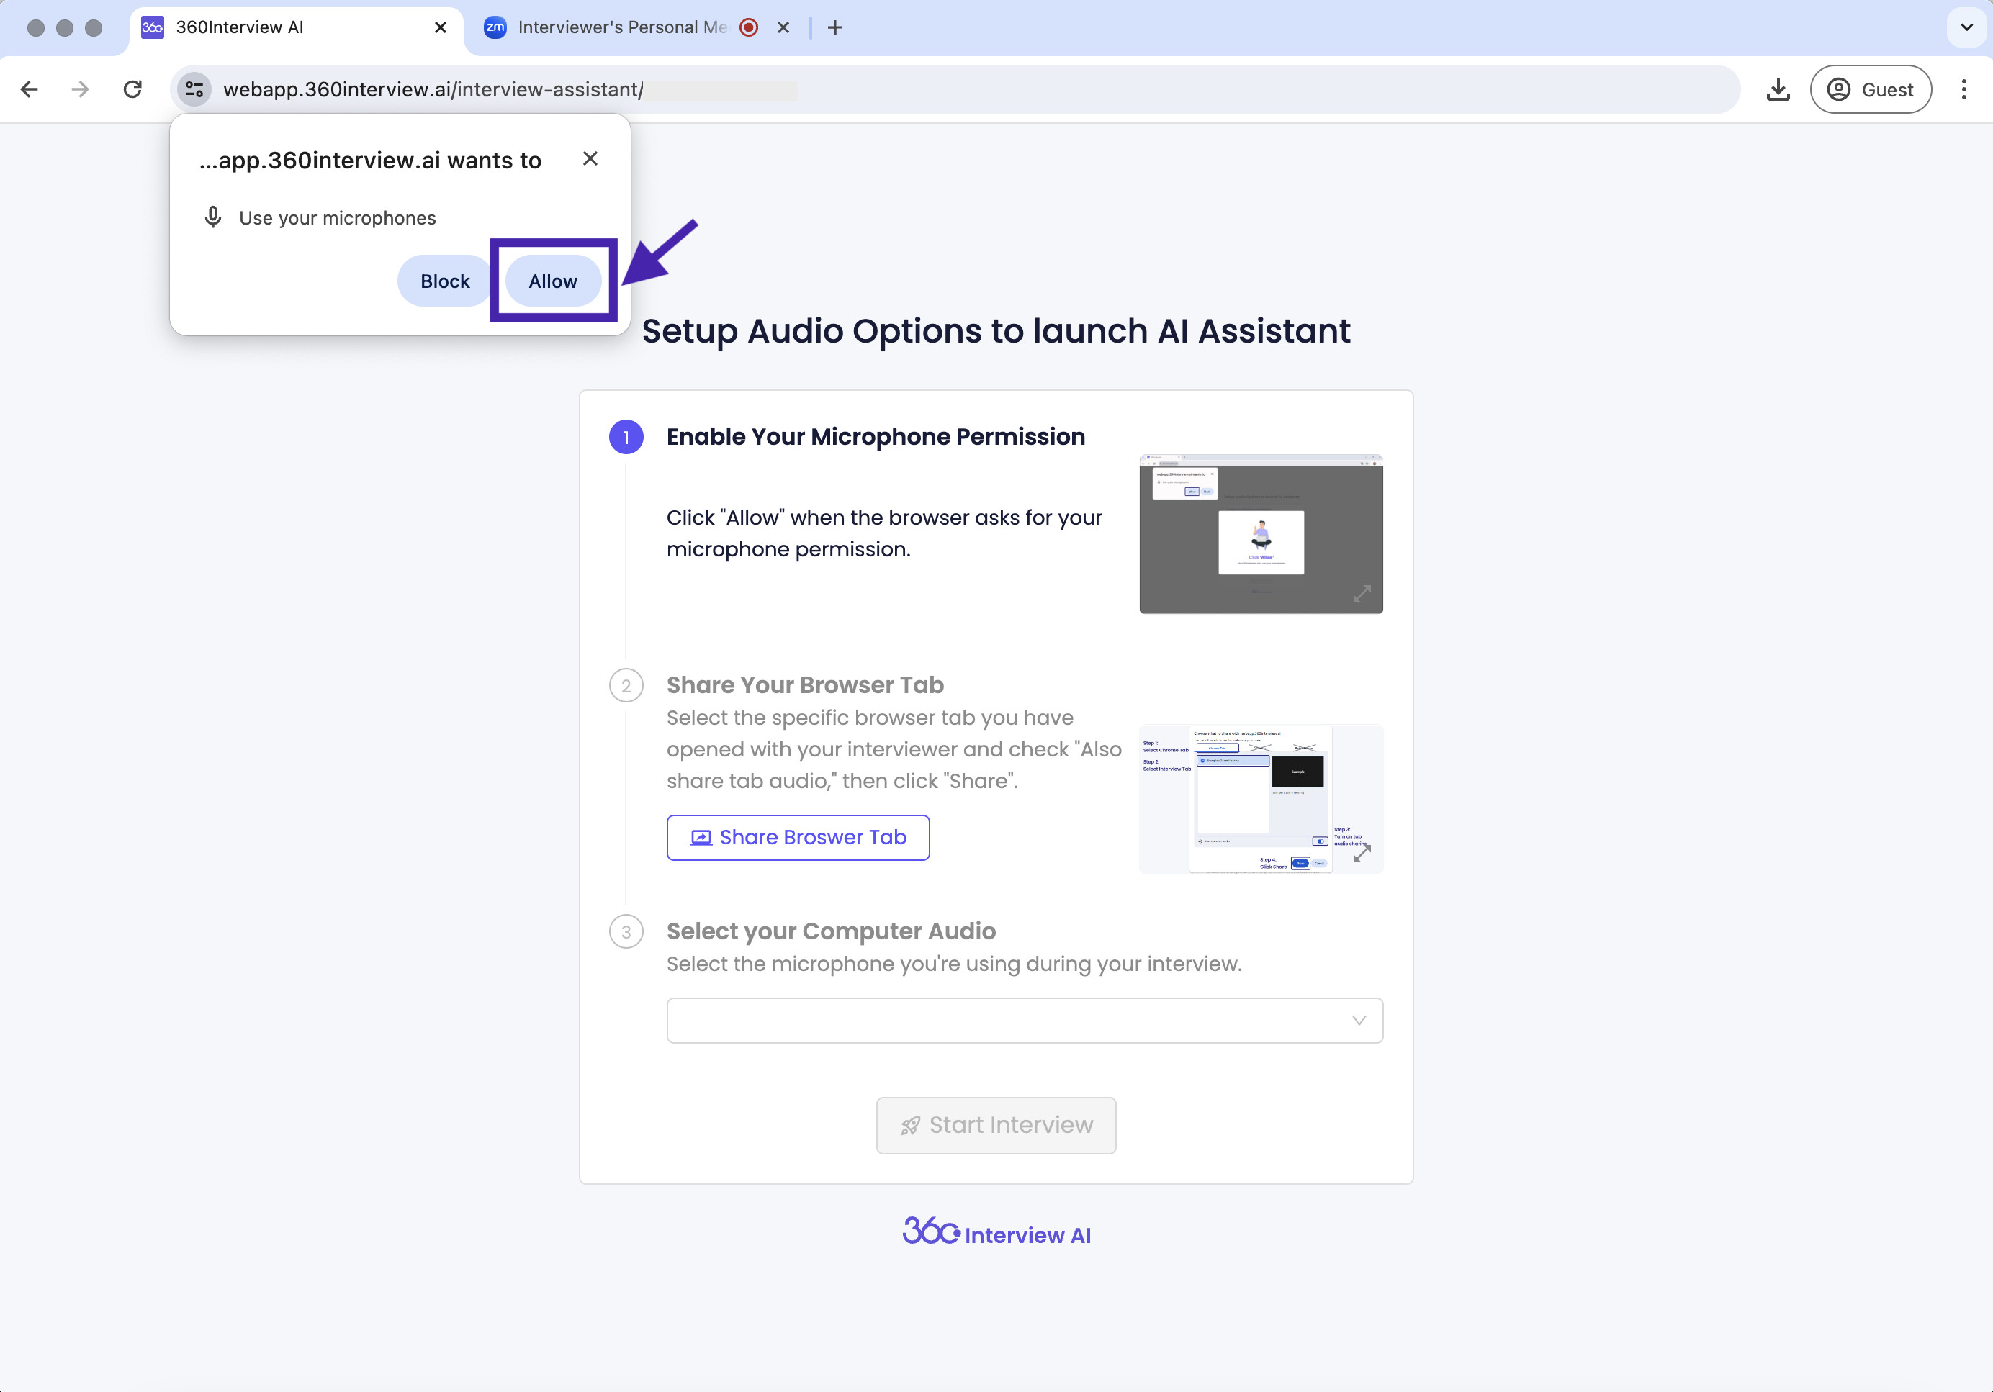Open the Chrome three-dot menu
The width and height of the screenshot is (1993, 1392).
pyautogui.click(x=1963, y=89)
